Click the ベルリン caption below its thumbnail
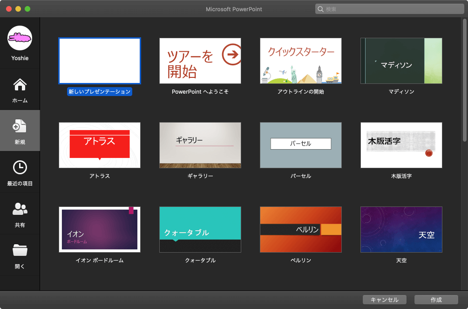The width and height of the screenshot is (468, 309). pos(301,260)
